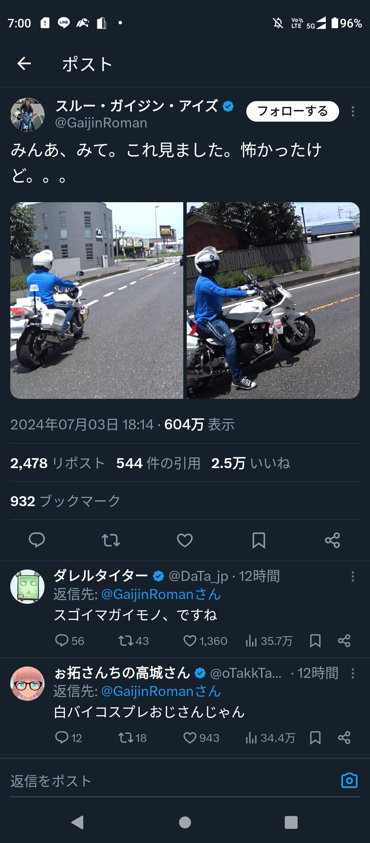Open the more options menu on ダレルタイター's reply
The width and height of the screenshot is (370, 843).
click(x=353, y=576)
